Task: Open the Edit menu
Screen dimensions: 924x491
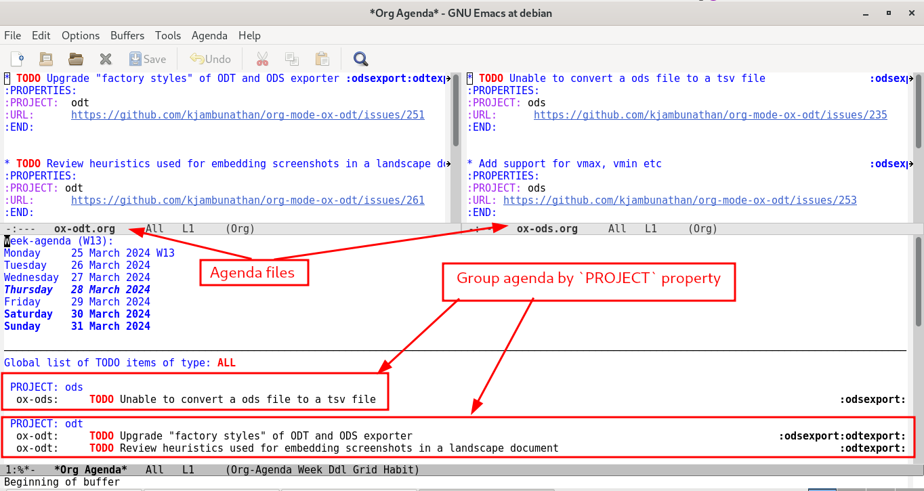Action: click(x=41, y=35)
